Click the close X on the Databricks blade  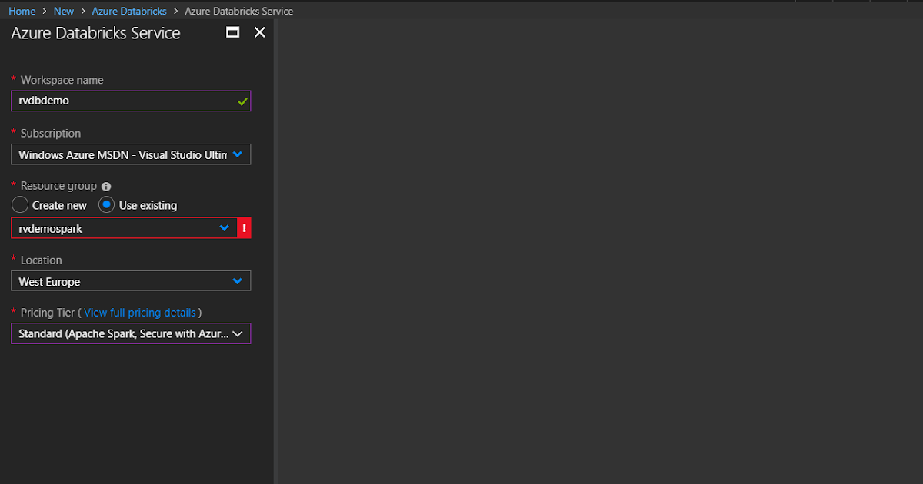[259, 32]
